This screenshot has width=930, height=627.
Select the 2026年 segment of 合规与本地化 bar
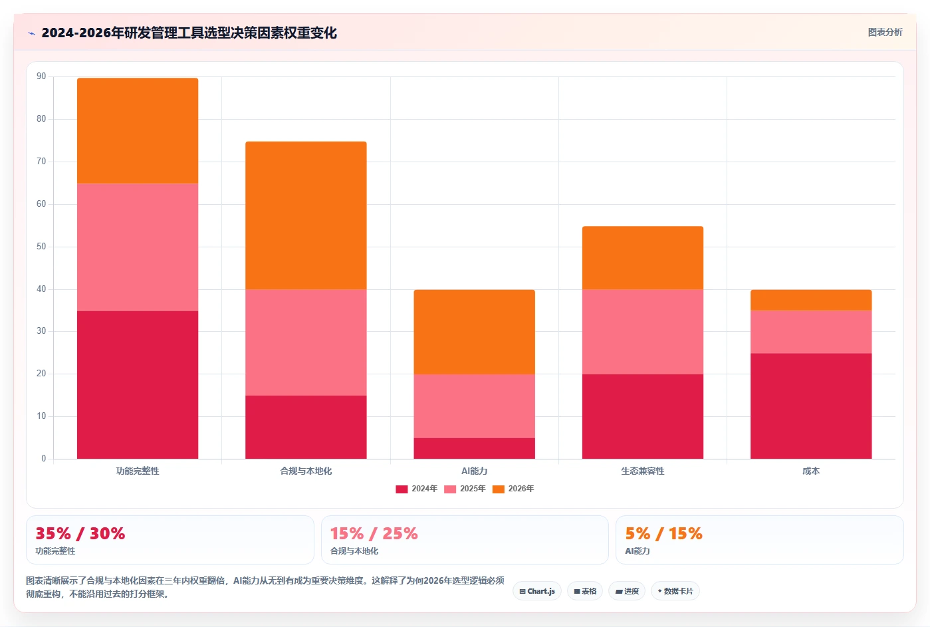click(306, 215)
